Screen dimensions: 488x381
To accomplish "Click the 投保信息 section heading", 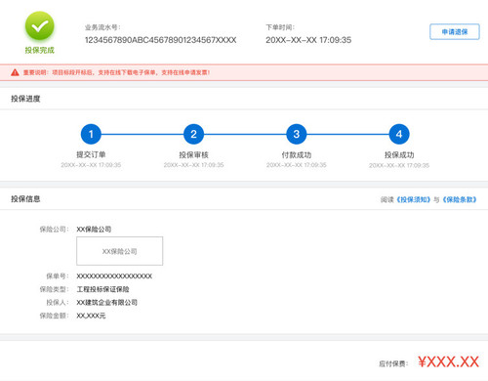I will tap(25, 199).
